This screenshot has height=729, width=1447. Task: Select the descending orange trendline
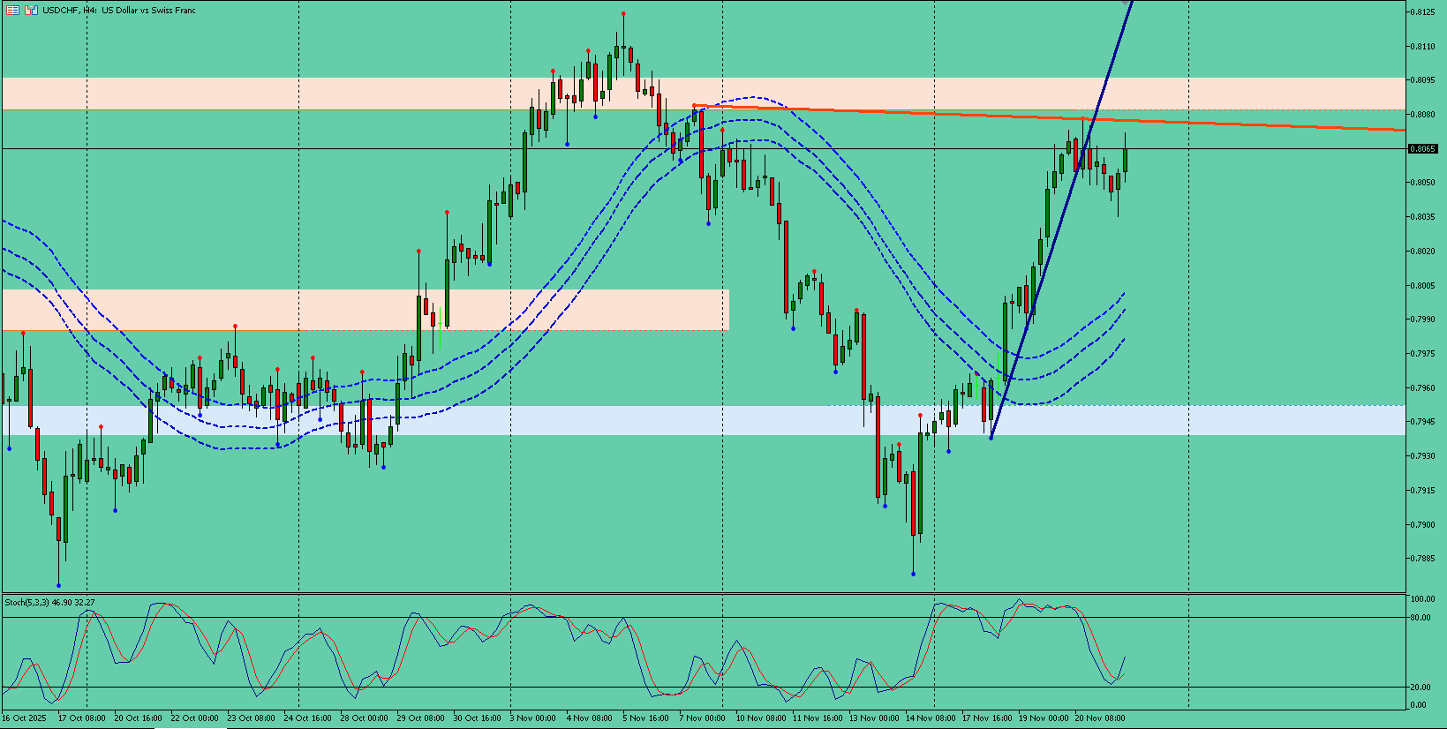[x=1049, y=116]
